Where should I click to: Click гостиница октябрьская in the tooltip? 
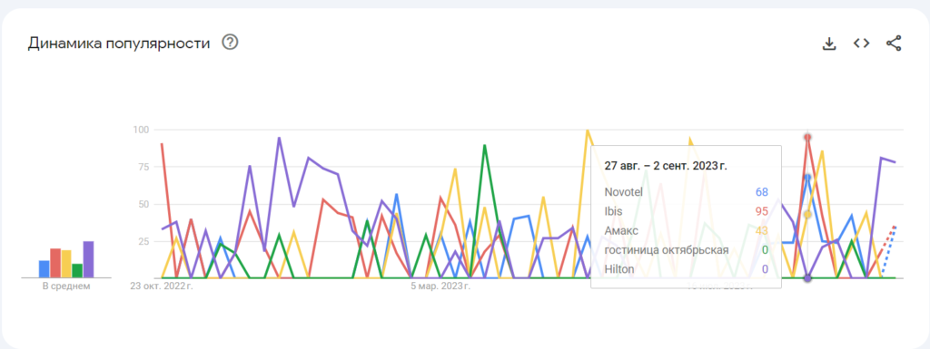667,249
